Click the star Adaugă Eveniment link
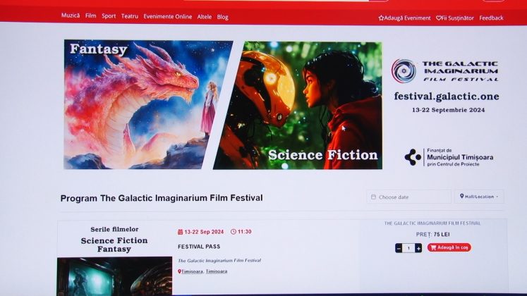Image resolution: width=527 pixels, height=296 pixels. [x=404, y=18]
